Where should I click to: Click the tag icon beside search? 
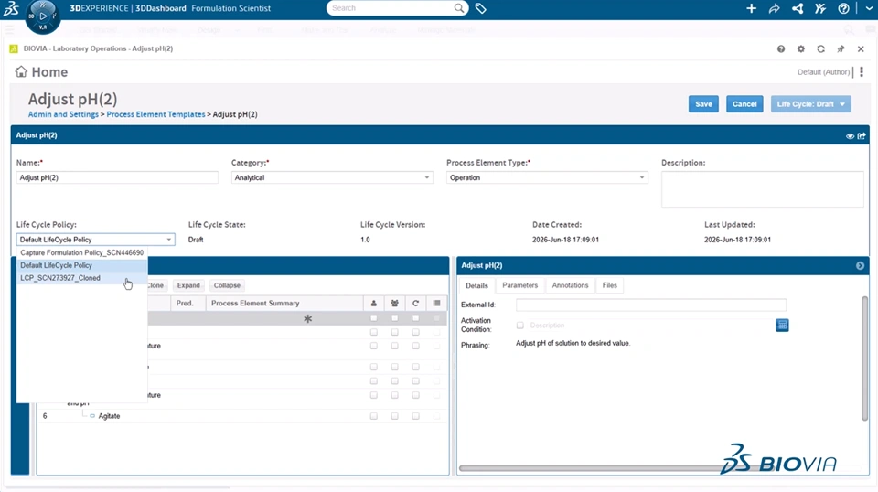coord(480,8)
